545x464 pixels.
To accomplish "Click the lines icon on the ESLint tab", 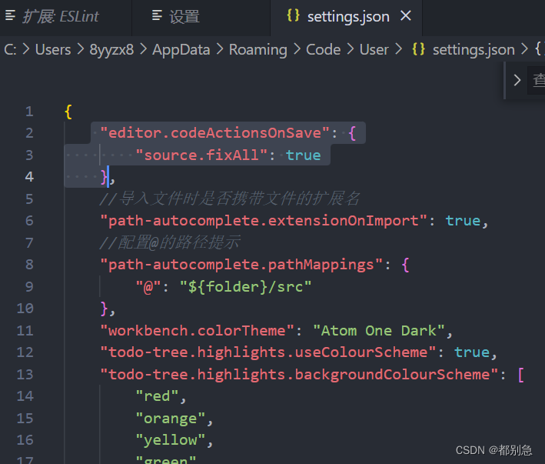I will (11, 15).
